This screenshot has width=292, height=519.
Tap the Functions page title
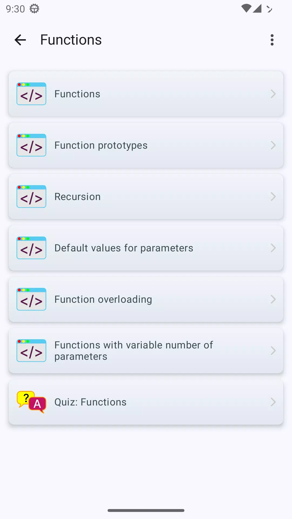point(71,40)
